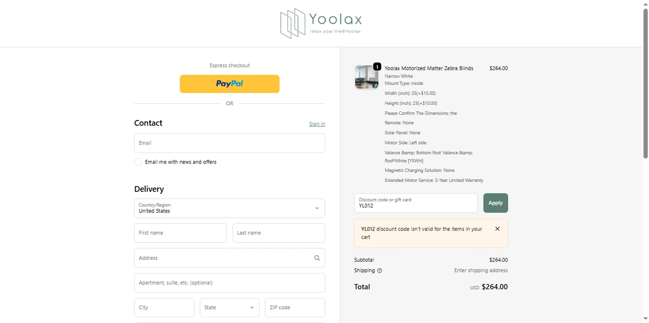Click the Apartment, suite, etc. field

230,283
